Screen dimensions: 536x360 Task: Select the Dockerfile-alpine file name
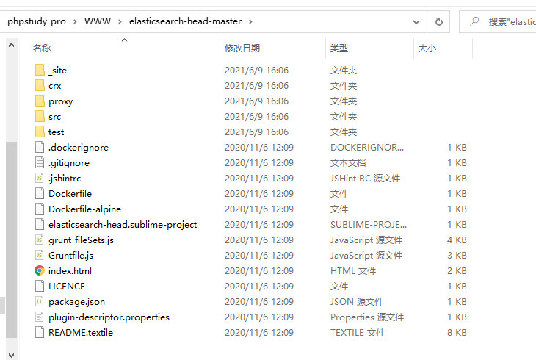[x=84, y=209]
